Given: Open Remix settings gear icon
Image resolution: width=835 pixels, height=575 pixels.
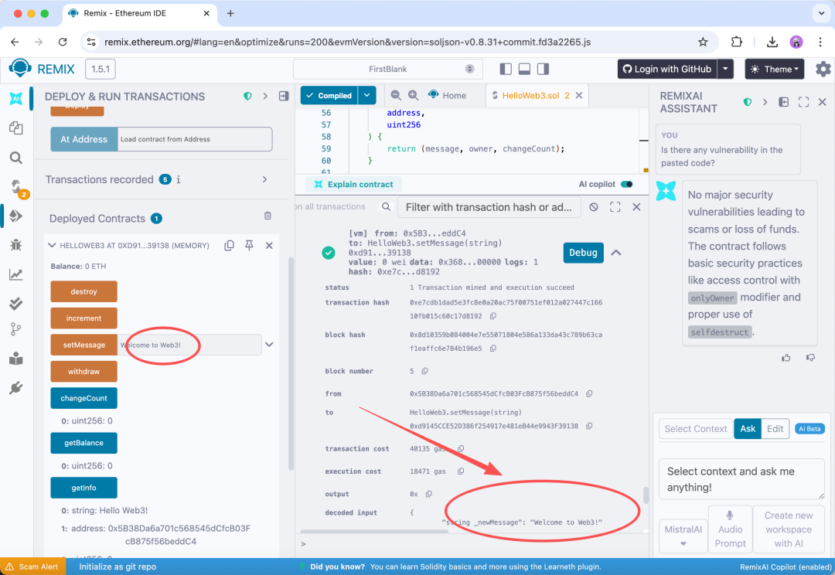Looking at the screenshot, I should coord(823,70).
